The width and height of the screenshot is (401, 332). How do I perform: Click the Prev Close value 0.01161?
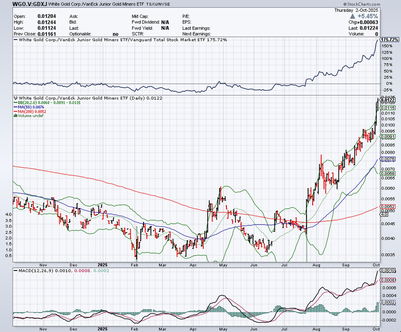coord(46,34)
